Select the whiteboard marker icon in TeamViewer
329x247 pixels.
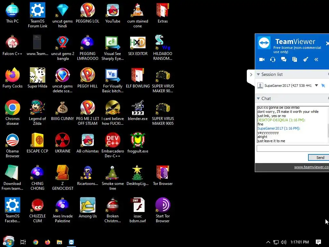pyautogui.click(x=306, y=59)
